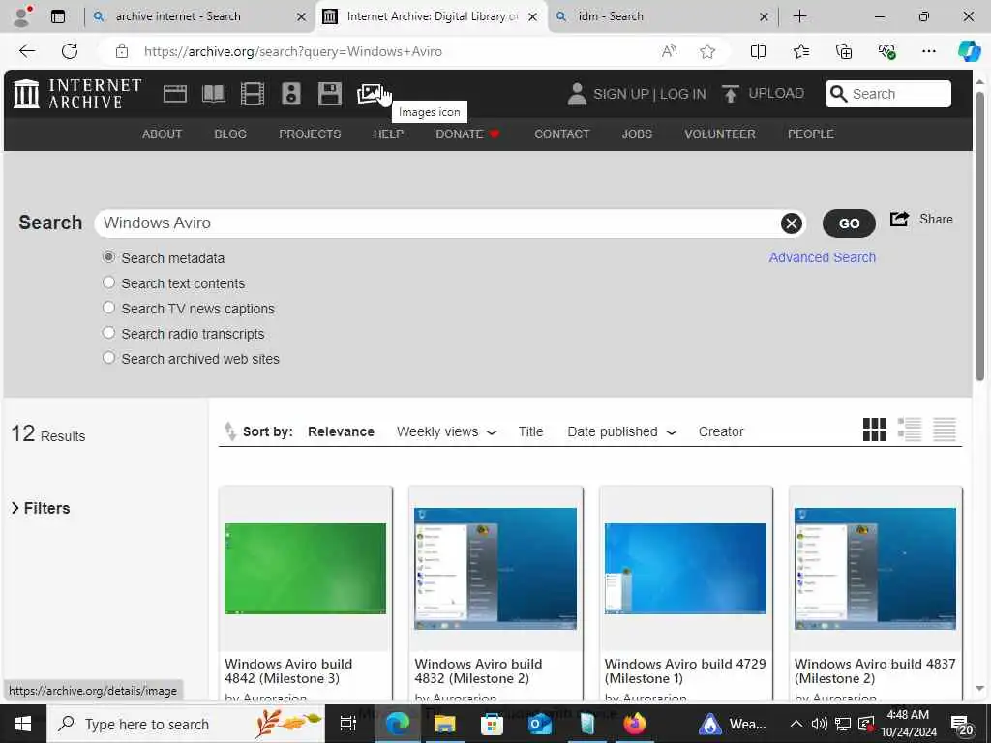Open the BLOG menu item
Viewport: 991px width, 743px height.
click(230, 134)
